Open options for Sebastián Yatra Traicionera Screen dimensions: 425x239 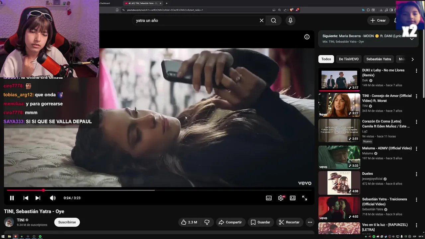(x=416, y=200)
